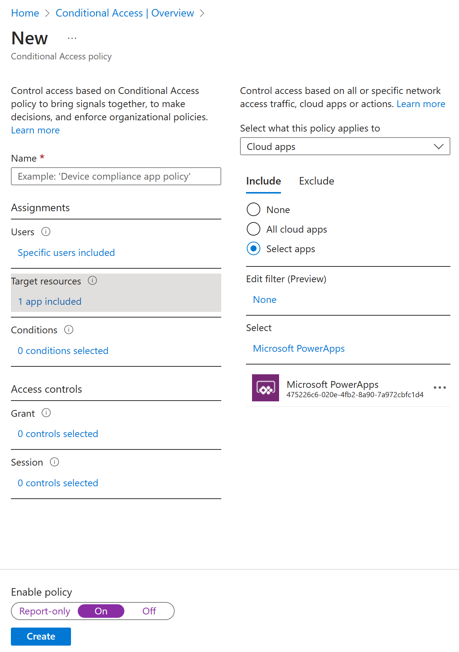This screenshot has height=652, width=459.
Task: Set Enable policy to Report-only
Action: 45,611
